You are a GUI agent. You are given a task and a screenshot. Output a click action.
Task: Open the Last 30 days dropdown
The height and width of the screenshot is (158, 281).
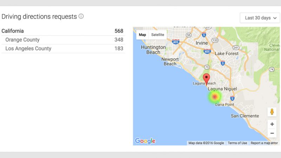click(x=260, y=18)
